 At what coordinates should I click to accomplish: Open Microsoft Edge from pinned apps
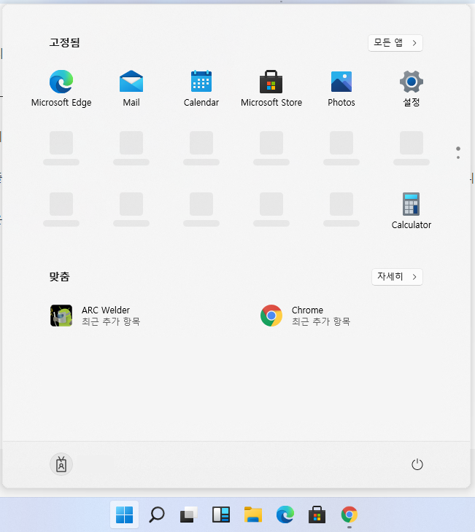[61, 88]
